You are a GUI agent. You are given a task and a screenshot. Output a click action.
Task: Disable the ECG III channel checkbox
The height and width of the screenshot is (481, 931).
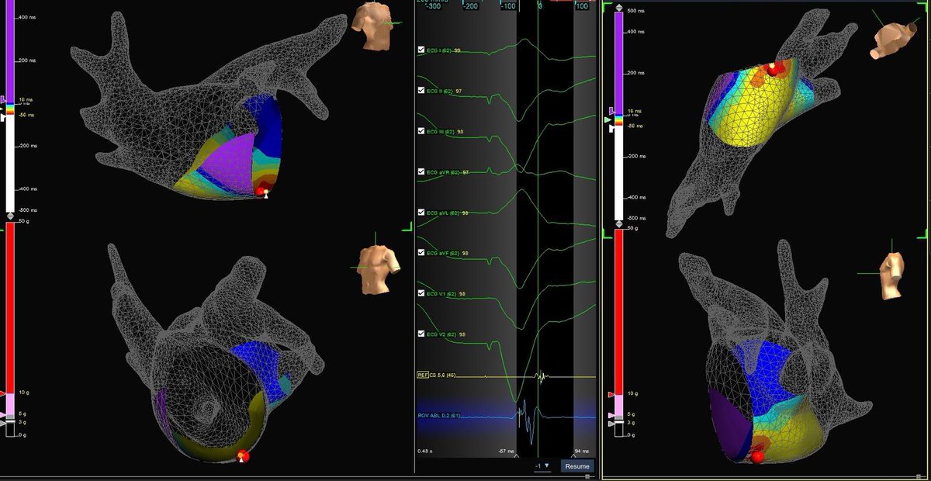click(421, 131)
